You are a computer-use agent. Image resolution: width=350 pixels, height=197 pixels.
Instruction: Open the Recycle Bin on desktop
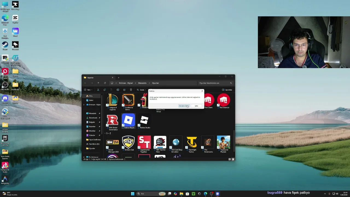point(5,33)
